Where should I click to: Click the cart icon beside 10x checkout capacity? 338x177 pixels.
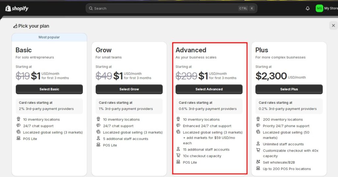tap(178, 156)
